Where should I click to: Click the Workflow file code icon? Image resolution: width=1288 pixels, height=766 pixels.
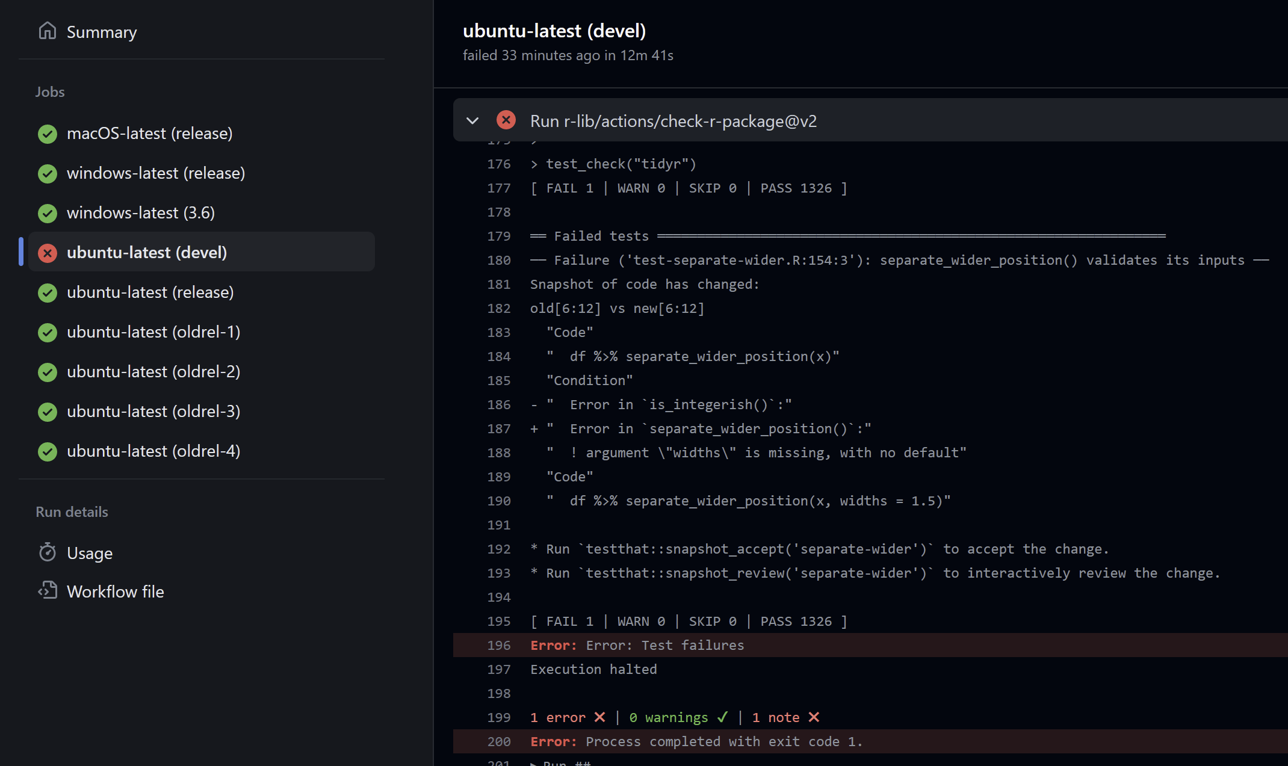pos(48,591)
